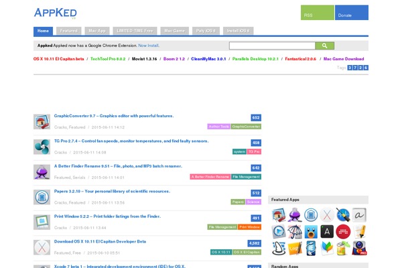Image resolution: width=402 pixels, height=268 pixels.
Task: Open GraphicConverter 9.7 post title
Action: click(114, 116)
